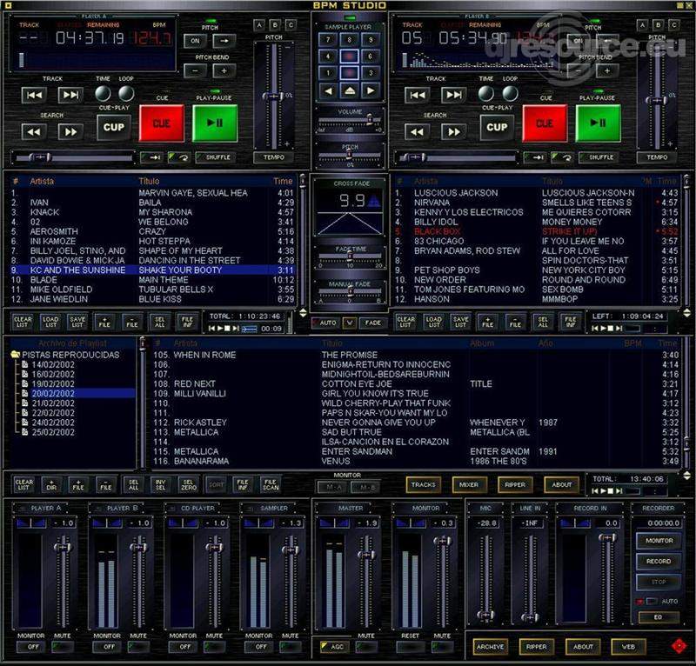Image resolution: width=696 pixels, height=666 pixels.
Task: Open the WEB section button
Action: pos(628,647)
